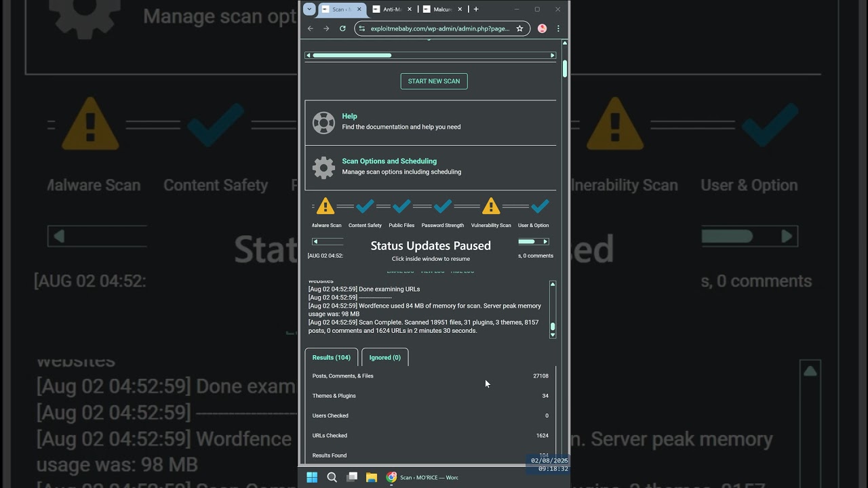Viewport: 868px width, 488px height.
Task: Open a new browser tab with plus
Action: (x=476, y=9)
